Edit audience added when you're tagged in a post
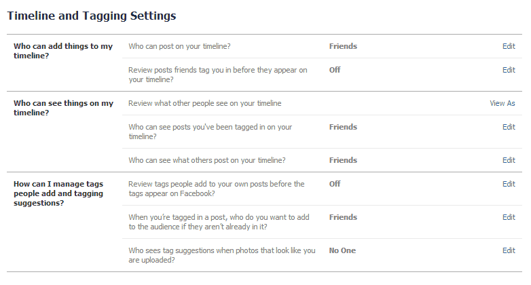Screen dimensions: 531x285 coord(509,217)
